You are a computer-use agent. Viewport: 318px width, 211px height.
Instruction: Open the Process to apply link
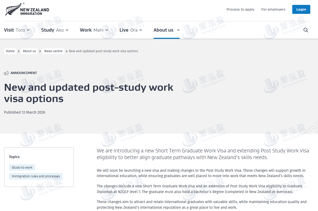[240, 10]
